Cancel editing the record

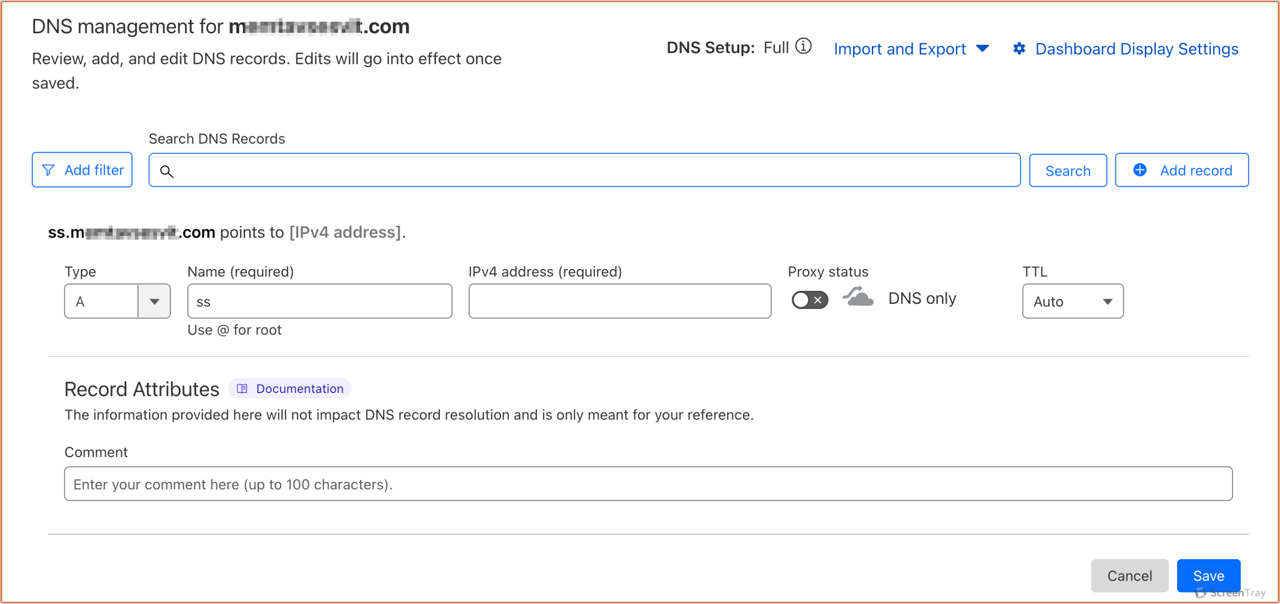tap(1130, 575)
